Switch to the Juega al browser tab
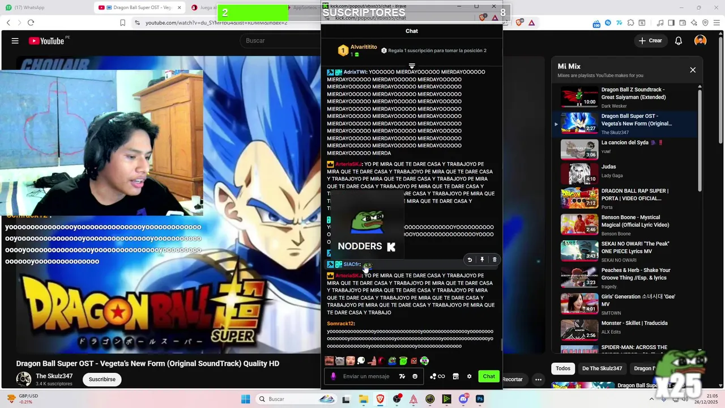Image resolution: width=725 pixels, height=408 pixels. tap(204, 7)
